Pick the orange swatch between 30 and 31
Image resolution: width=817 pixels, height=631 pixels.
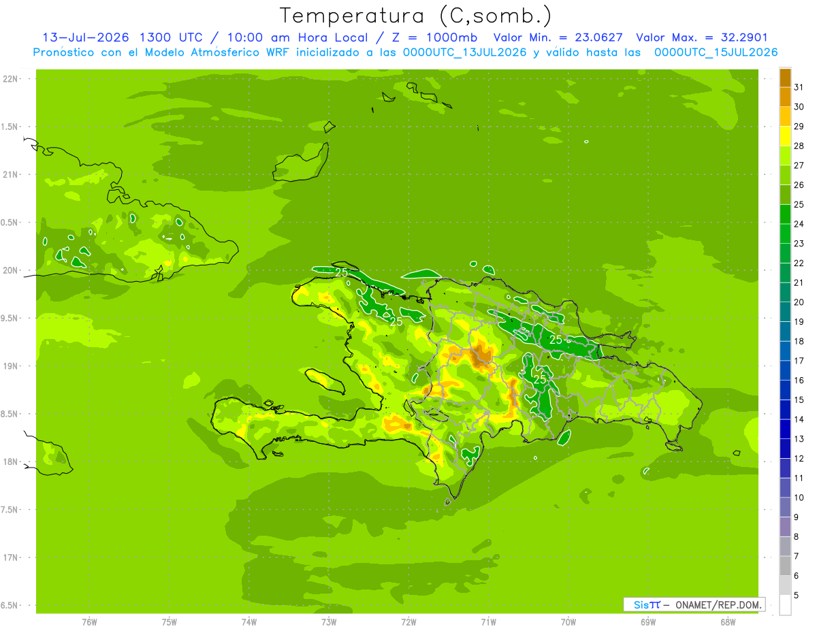point(785,97)
